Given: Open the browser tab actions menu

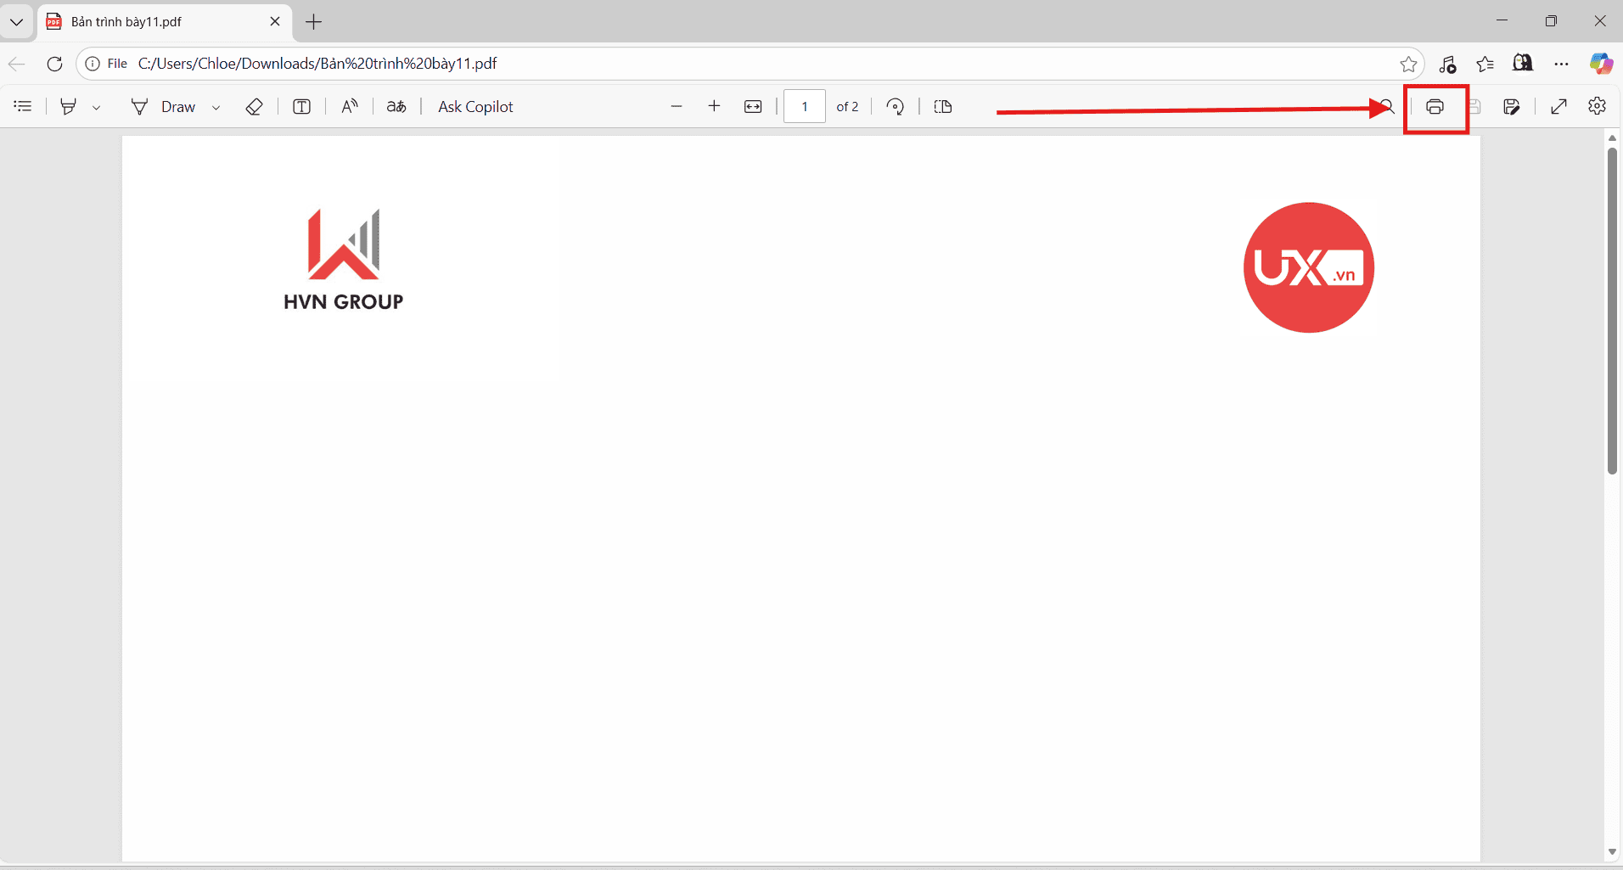Looking at the screenshot, I should pos(16,22).
